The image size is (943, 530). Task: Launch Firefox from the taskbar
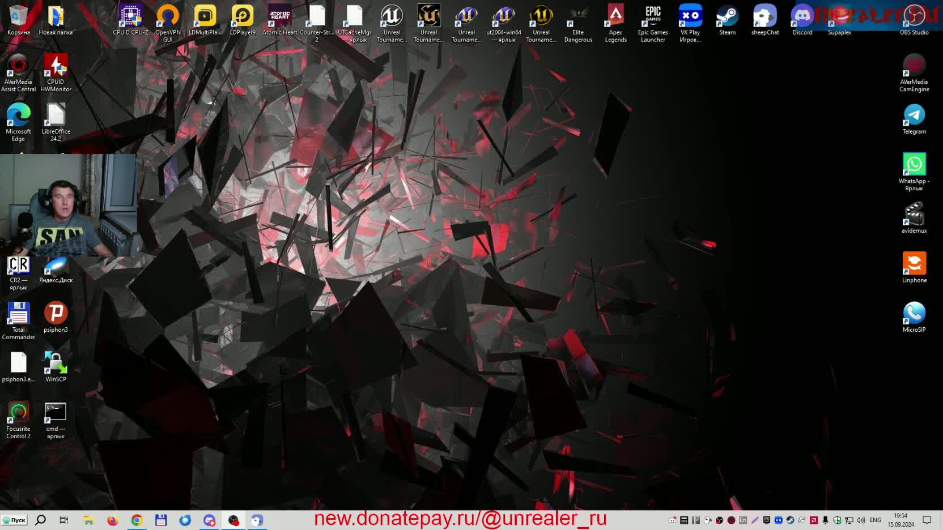click(x=113, y=520)
